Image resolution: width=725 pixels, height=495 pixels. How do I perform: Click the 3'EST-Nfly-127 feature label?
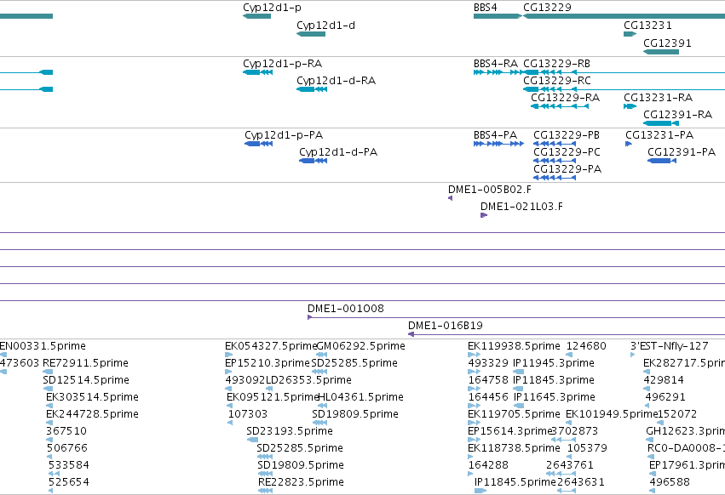coord(669,346)
